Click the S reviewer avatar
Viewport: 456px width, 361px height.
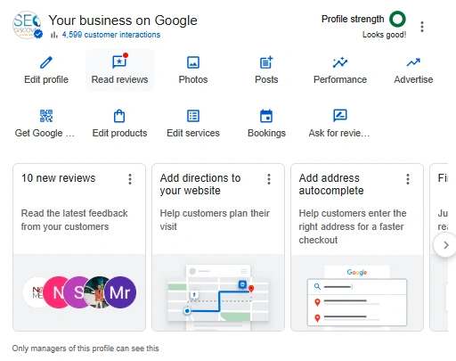click(76, 292)
